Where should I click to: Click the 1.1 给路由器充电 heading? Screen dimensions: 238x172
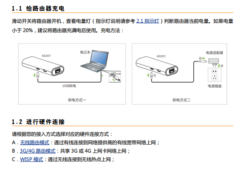(38, 8)
